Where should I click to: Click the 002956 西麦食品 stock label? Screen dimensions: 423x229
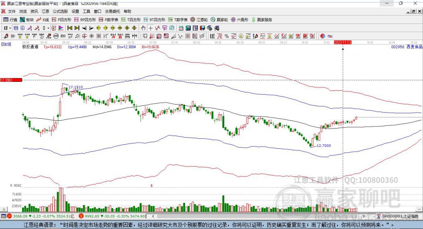tap(407, 47)
